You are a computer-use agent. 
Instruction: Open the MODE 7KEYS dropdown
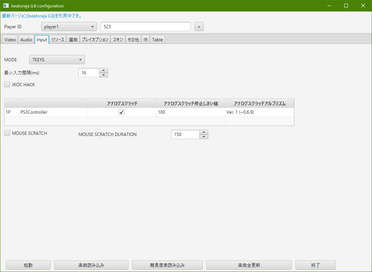pyautogui.click(x=57, y=59)
